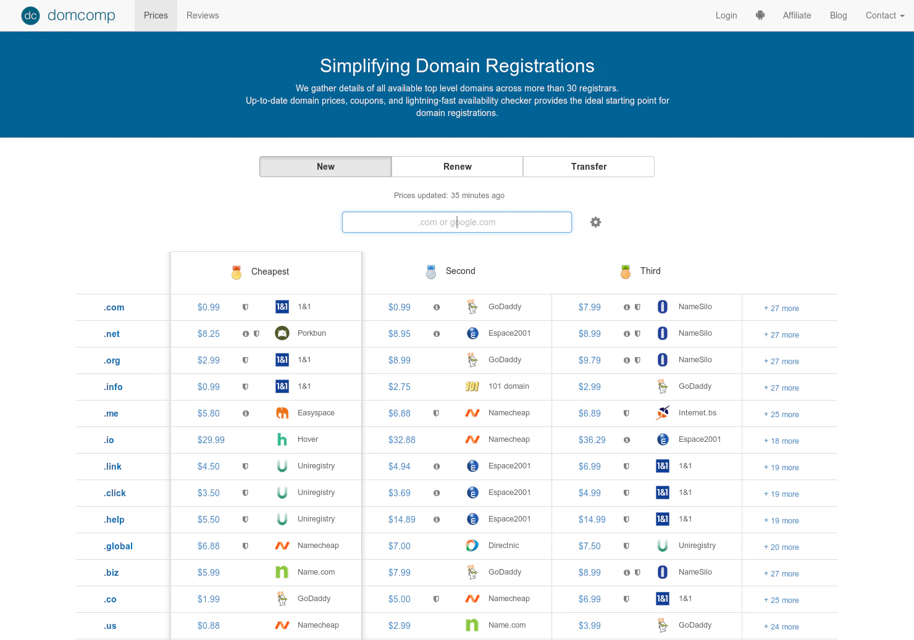Open the .info domain link

point(113,387)
